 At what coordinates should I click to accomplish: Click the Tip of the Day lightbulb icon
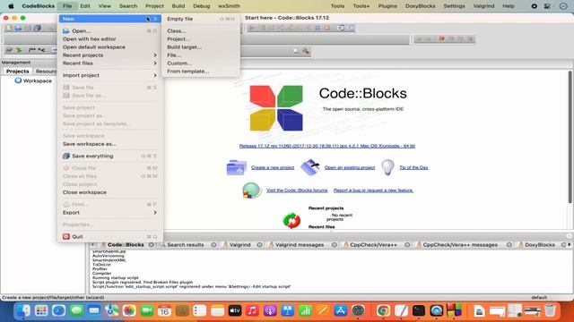pos(387,167)
